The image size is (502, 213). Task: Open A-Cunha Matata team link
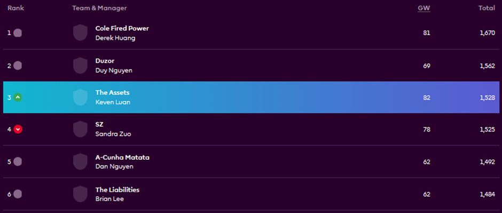pyautogui.click(x=122, y=157)
